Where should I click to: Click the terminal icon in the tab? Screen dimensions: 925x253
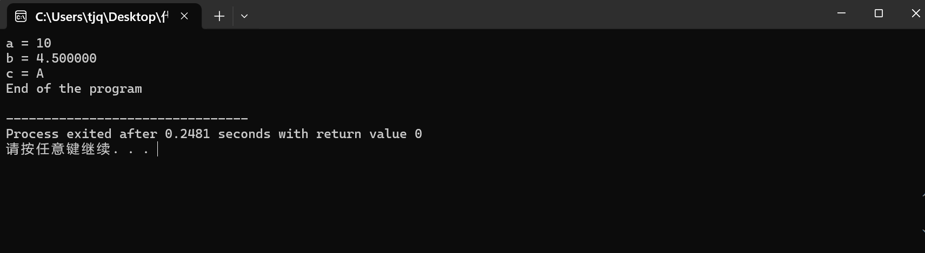click(x=21, y=17)
